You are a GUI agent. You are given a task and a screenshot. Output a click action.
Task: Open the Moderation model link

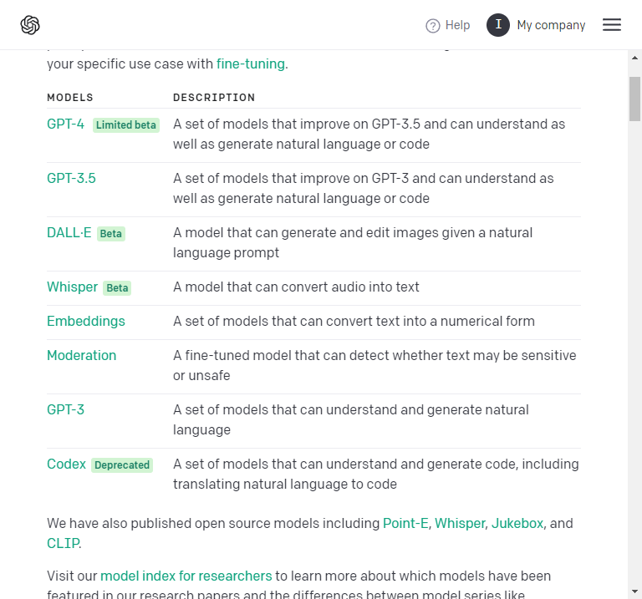(x=81, y=356)
